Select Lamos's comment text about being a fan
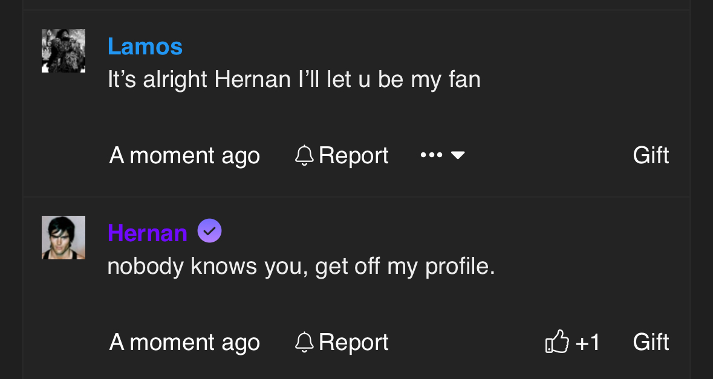 [x=294, y=80]
